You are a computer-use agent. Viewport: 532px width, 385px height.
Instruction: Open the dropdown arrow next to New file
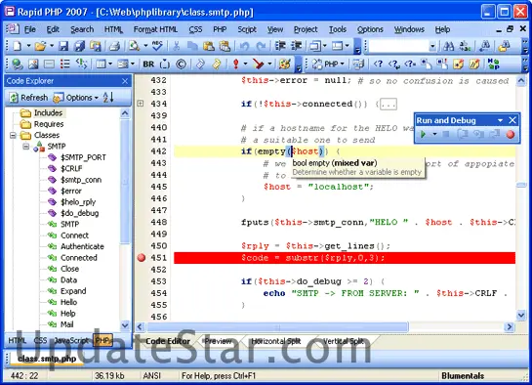pos(28,46)
